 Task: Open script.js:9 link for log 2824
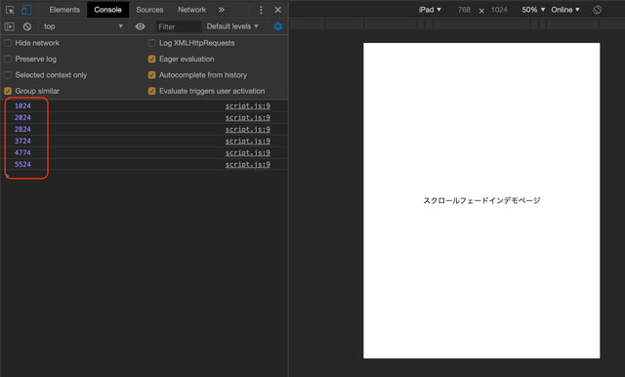[x=247, y=130]
